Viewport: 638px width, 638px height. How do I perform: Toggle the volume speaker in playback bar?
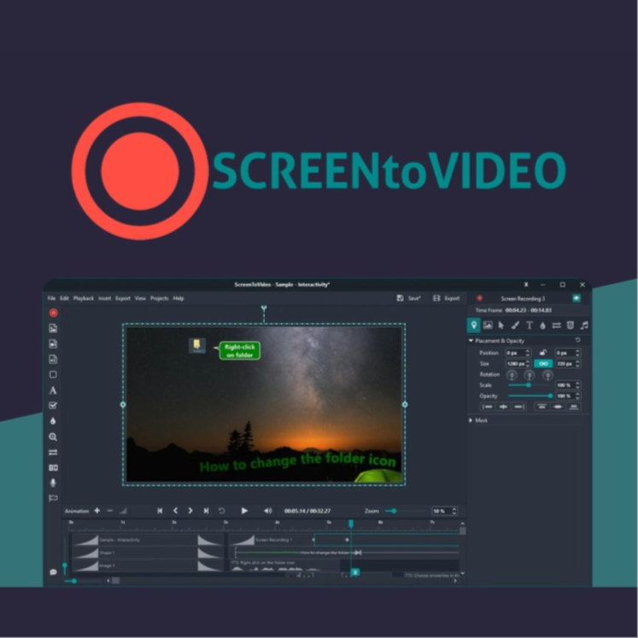pos(268,511)
